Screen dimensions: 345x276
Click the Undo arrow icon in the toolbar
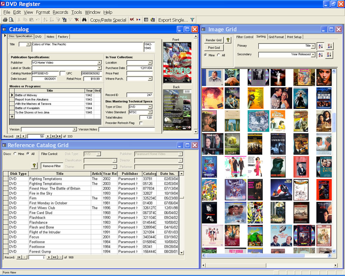(x=38, y=20)
